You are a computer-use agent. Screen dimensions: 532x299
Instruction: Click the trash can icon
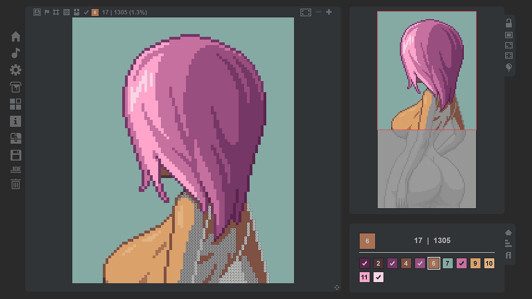(x=16, y=184)
